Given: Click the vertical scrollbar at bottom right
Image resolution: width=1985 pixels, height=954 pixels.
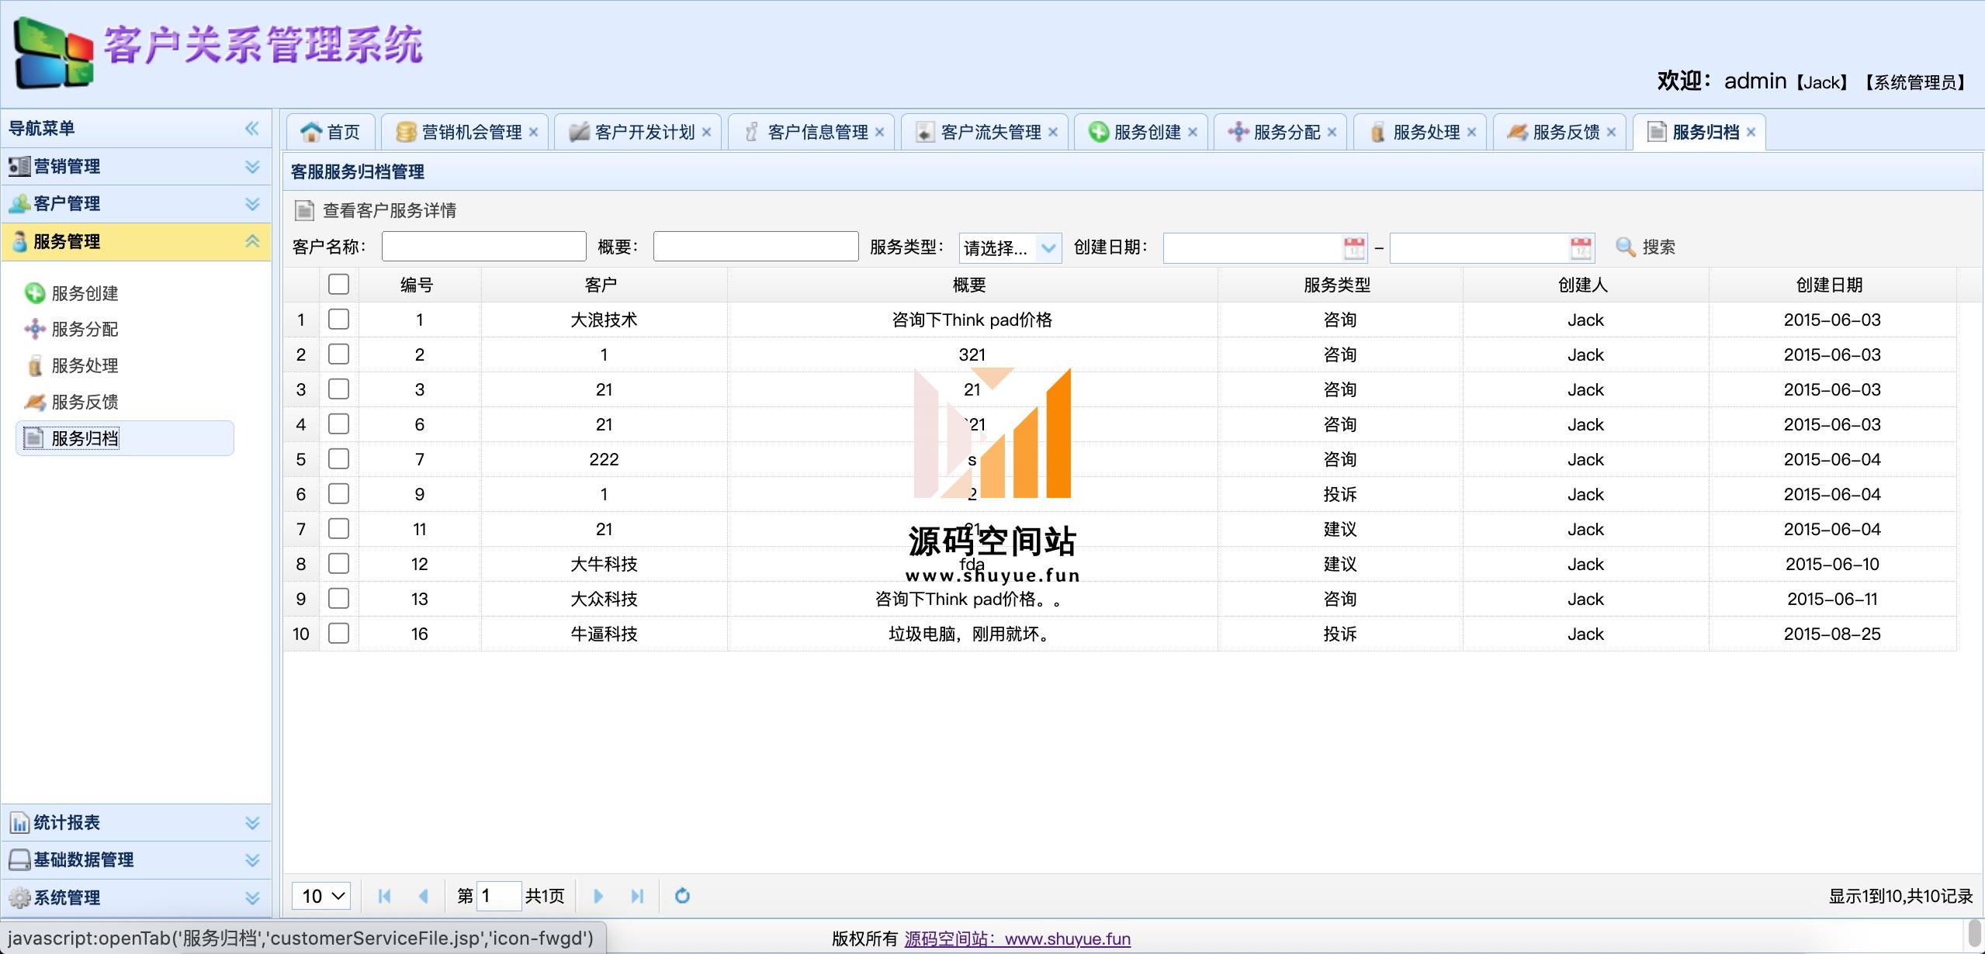Looking at the screenshot, I should pos(1976,935).
